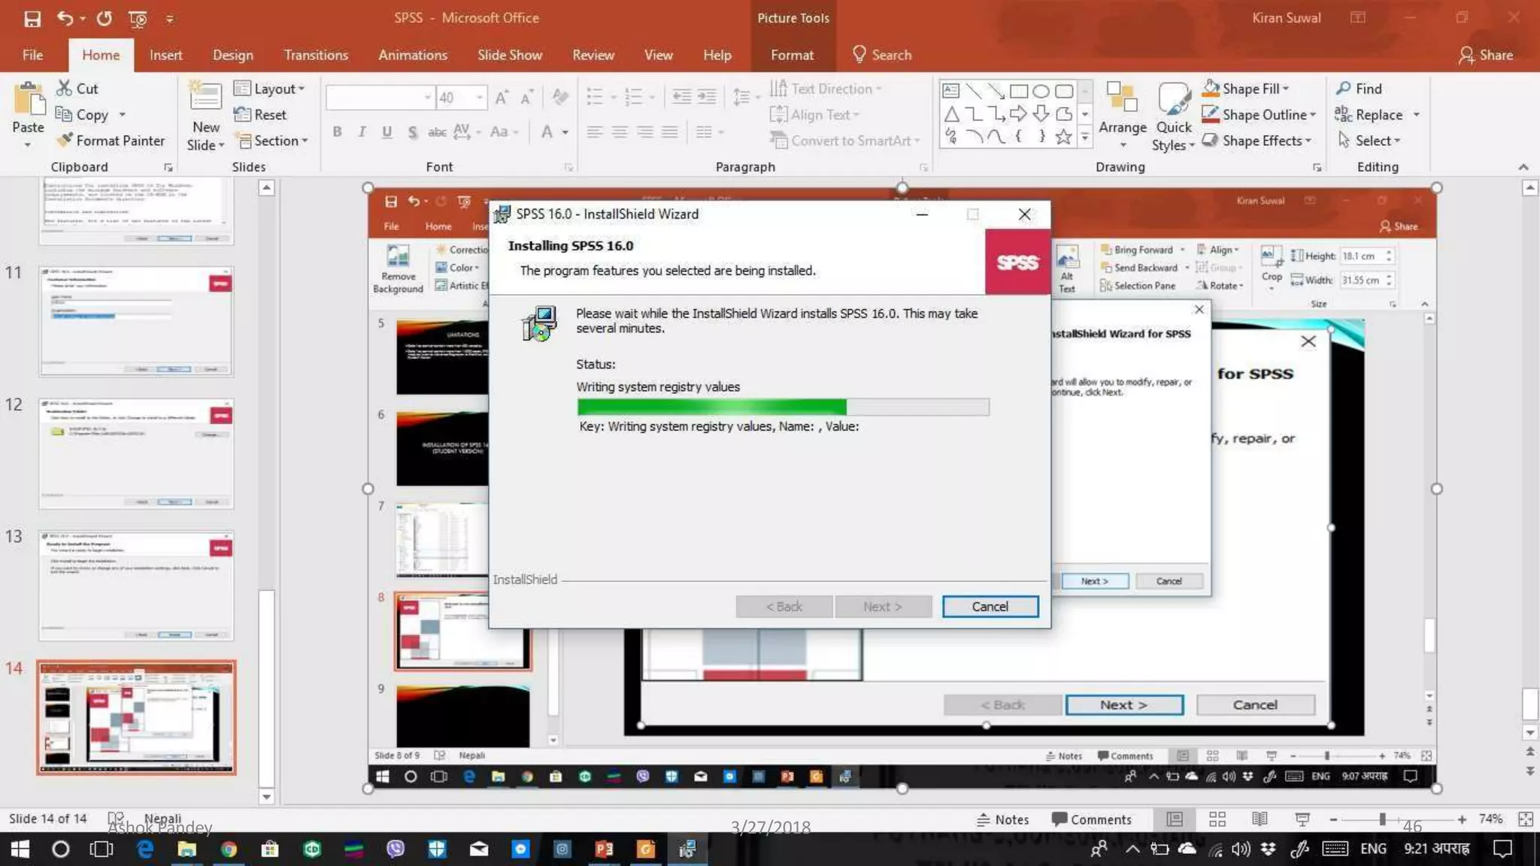
Task: Toggle the Notes pane in status bar
Action: pyautogui.click(x=1002, y=819)
